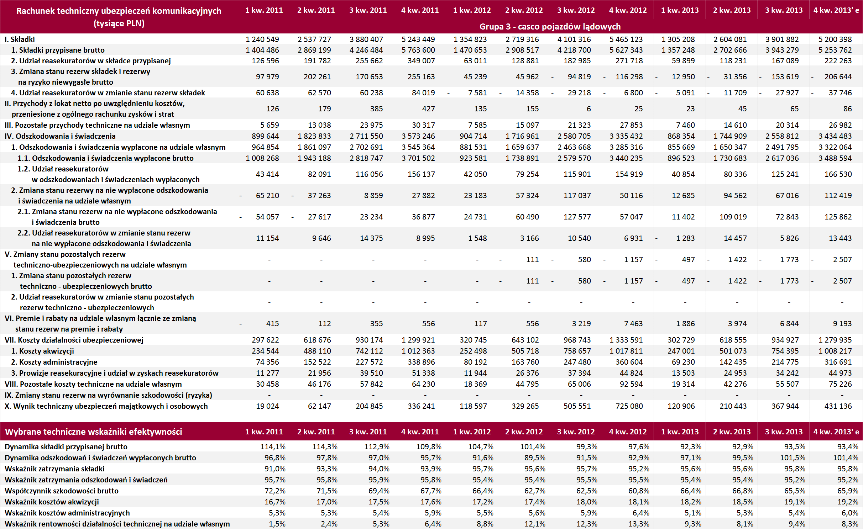Click value 13 443 in row 2.2
Image resolution: width=863 pixels, height=529 pixels.
point(840,238)
